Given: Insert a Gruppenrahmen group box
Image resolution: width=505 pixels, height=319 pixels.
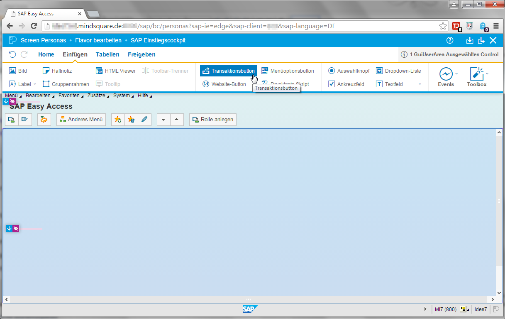Looking at the screenshot, I should (x=66, y=84).
